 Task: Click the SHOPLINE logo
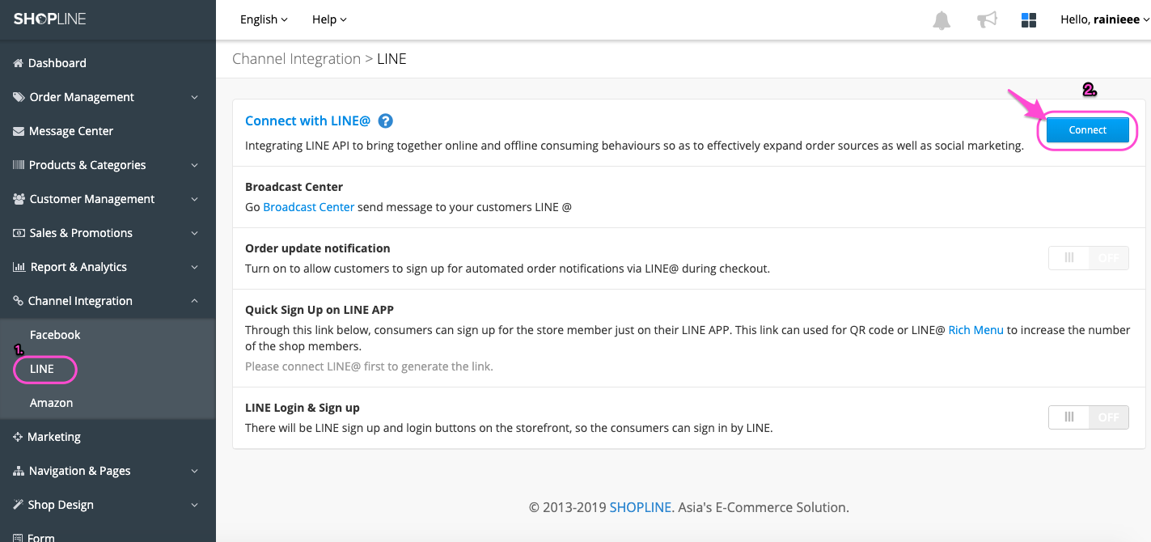click(49, 19)
